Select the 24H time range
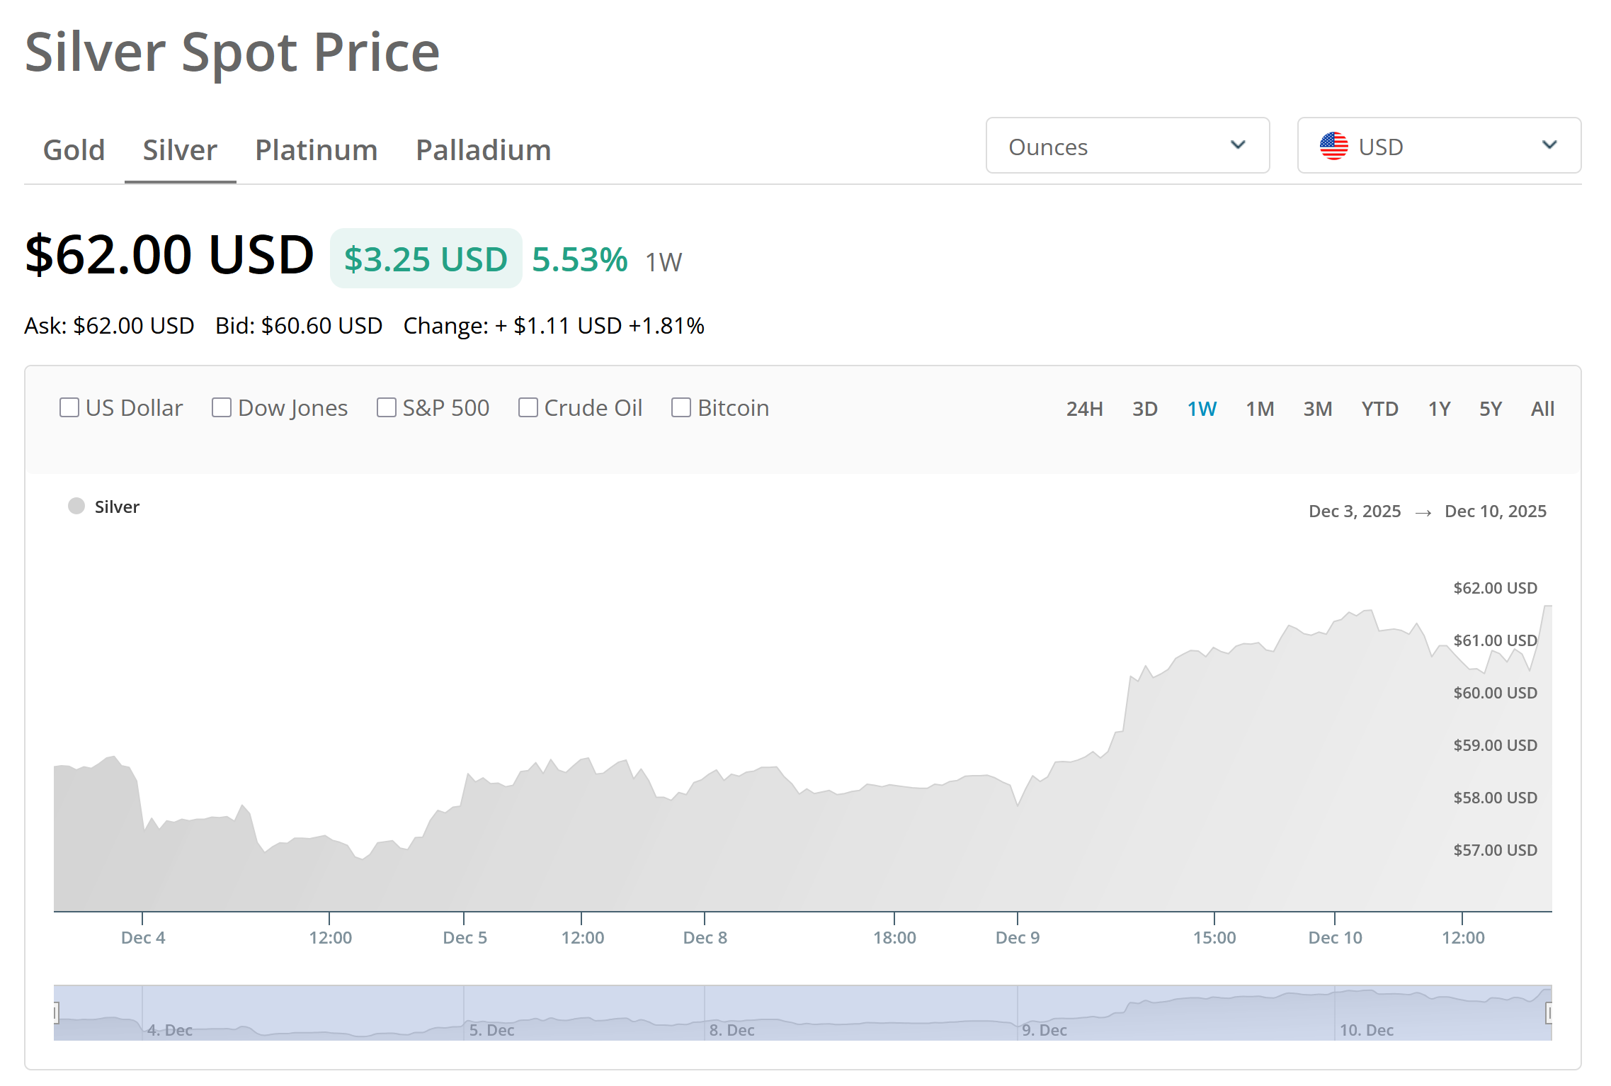The image size is (1611, 1086). pos(1084,409)
